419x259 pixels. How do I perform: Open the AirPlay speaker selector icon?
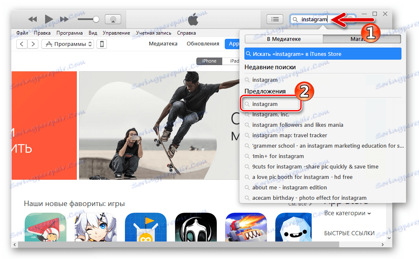click(112, 19)
